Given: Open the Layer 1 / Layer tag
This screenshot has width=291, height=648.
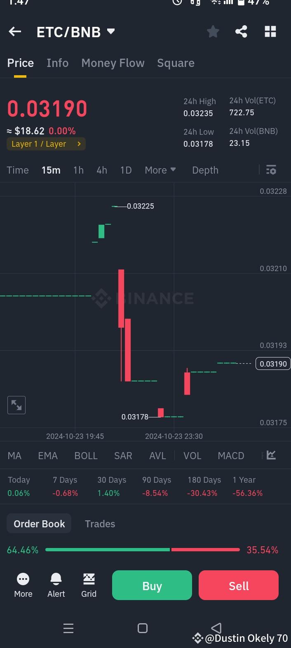Looking at the screenshot, I should (x=46, y=144).
